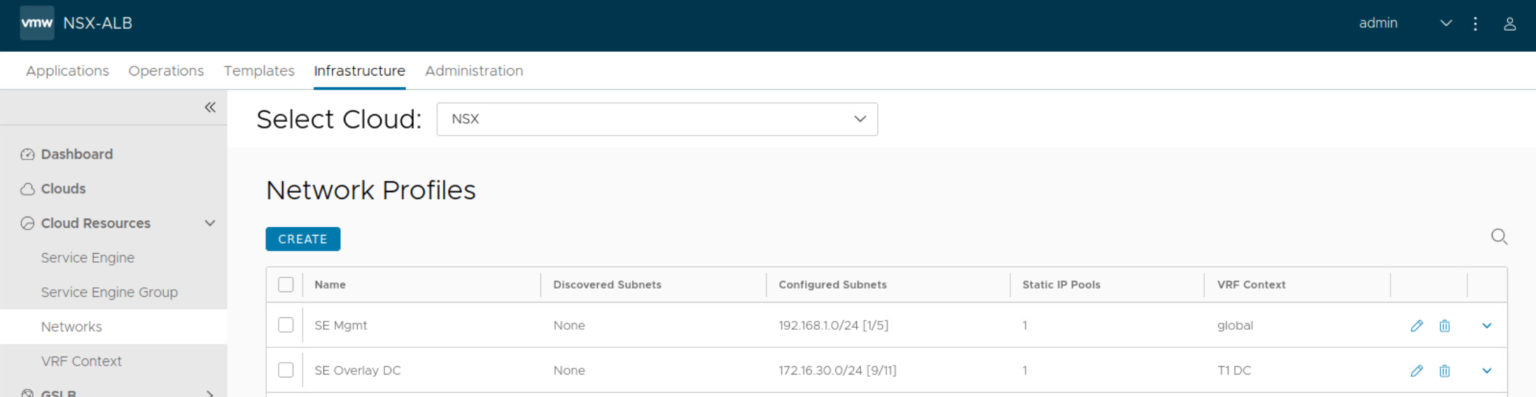Click the trash icon for SE Overlay DC

tap(1444, 370)
